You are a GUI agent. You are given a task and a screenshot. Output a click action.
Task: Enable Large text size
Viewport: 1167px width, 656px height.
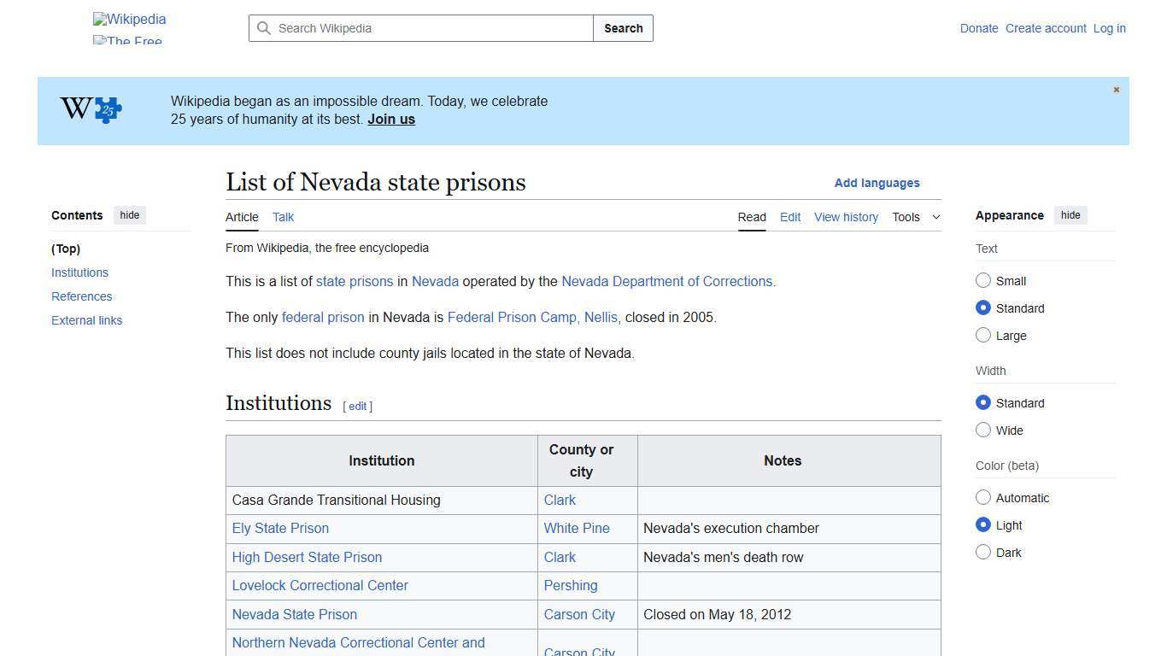(983, 335)
